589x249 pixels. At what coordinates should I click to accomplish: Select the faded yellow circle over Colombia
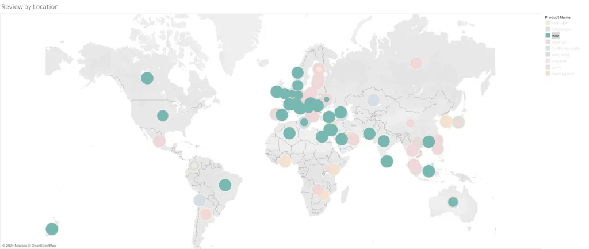(x=194, y=165)
